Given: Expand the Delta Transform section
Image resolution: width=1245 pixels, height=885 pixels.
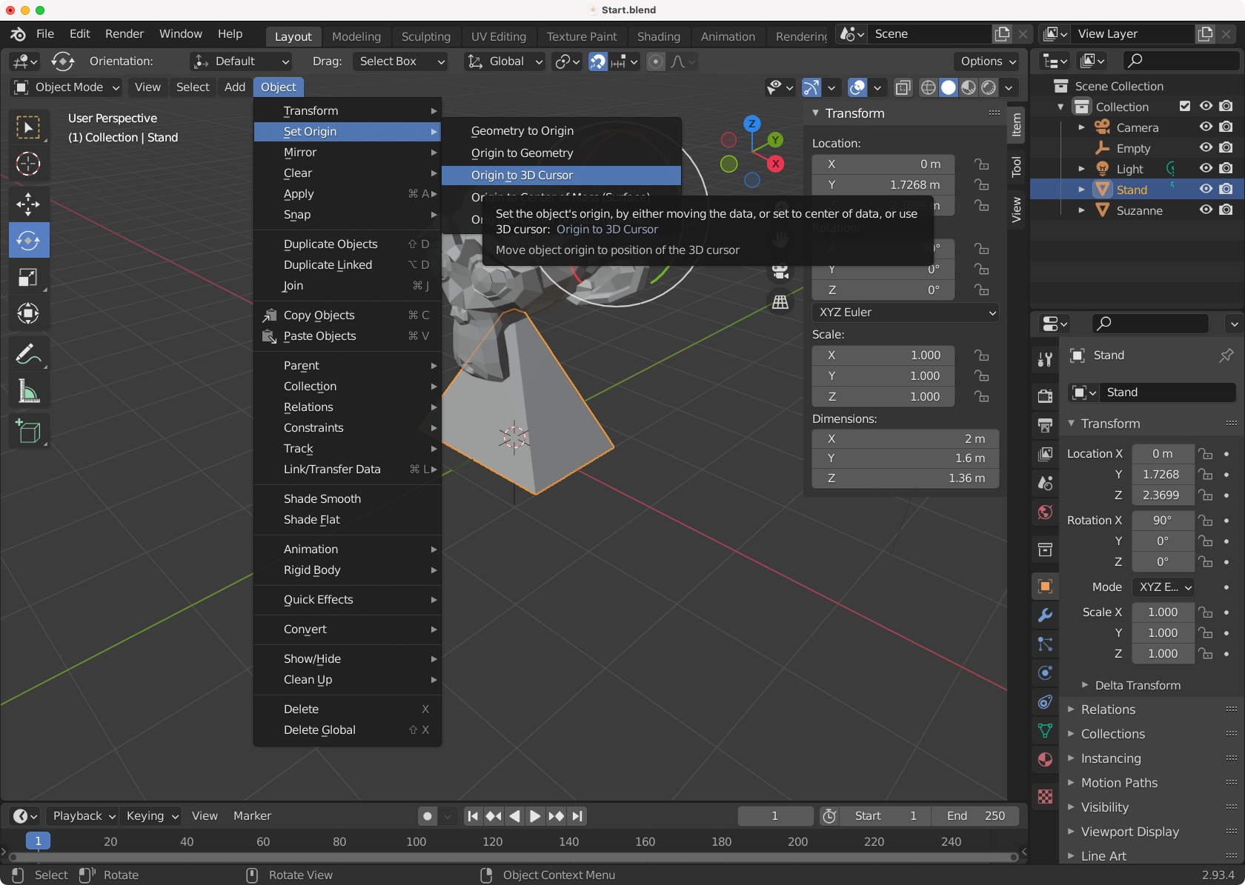Looking at the screenshot, I should pos(1138,685).
